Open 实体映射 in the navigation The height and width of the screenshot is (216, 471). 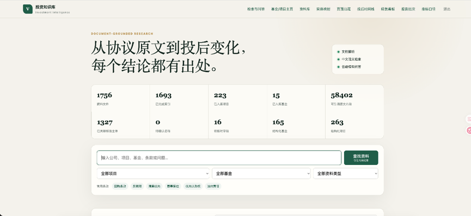click(323, 9)
